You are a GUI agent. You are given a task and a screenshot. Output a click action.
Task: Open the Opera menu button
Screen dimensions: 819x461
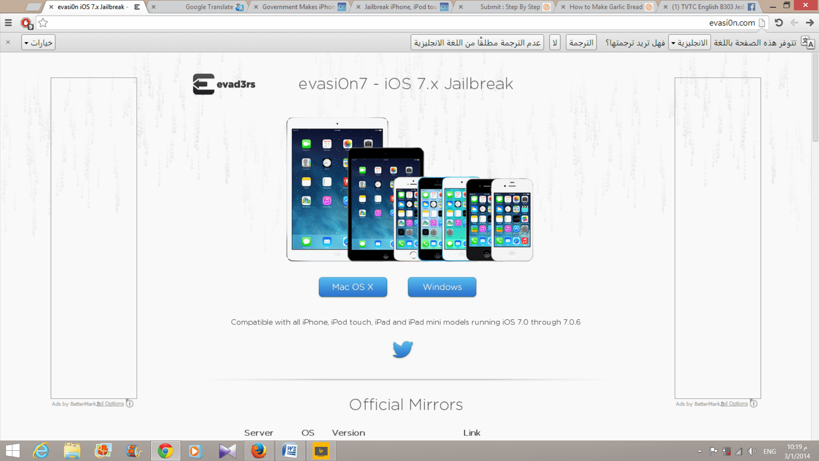point(8,23)
